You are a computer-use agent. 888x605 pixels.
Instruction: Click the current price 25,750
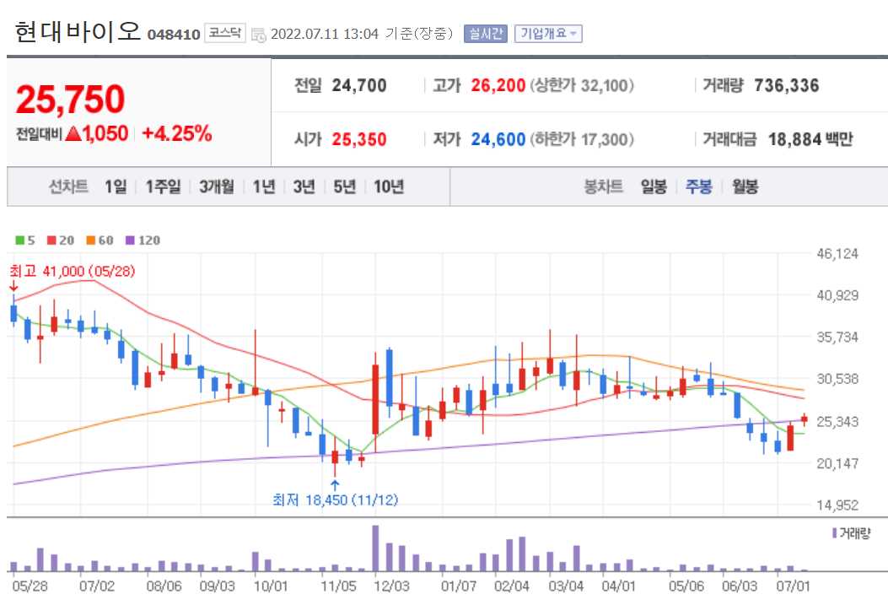pyautogui.click(x=70, y=99)
